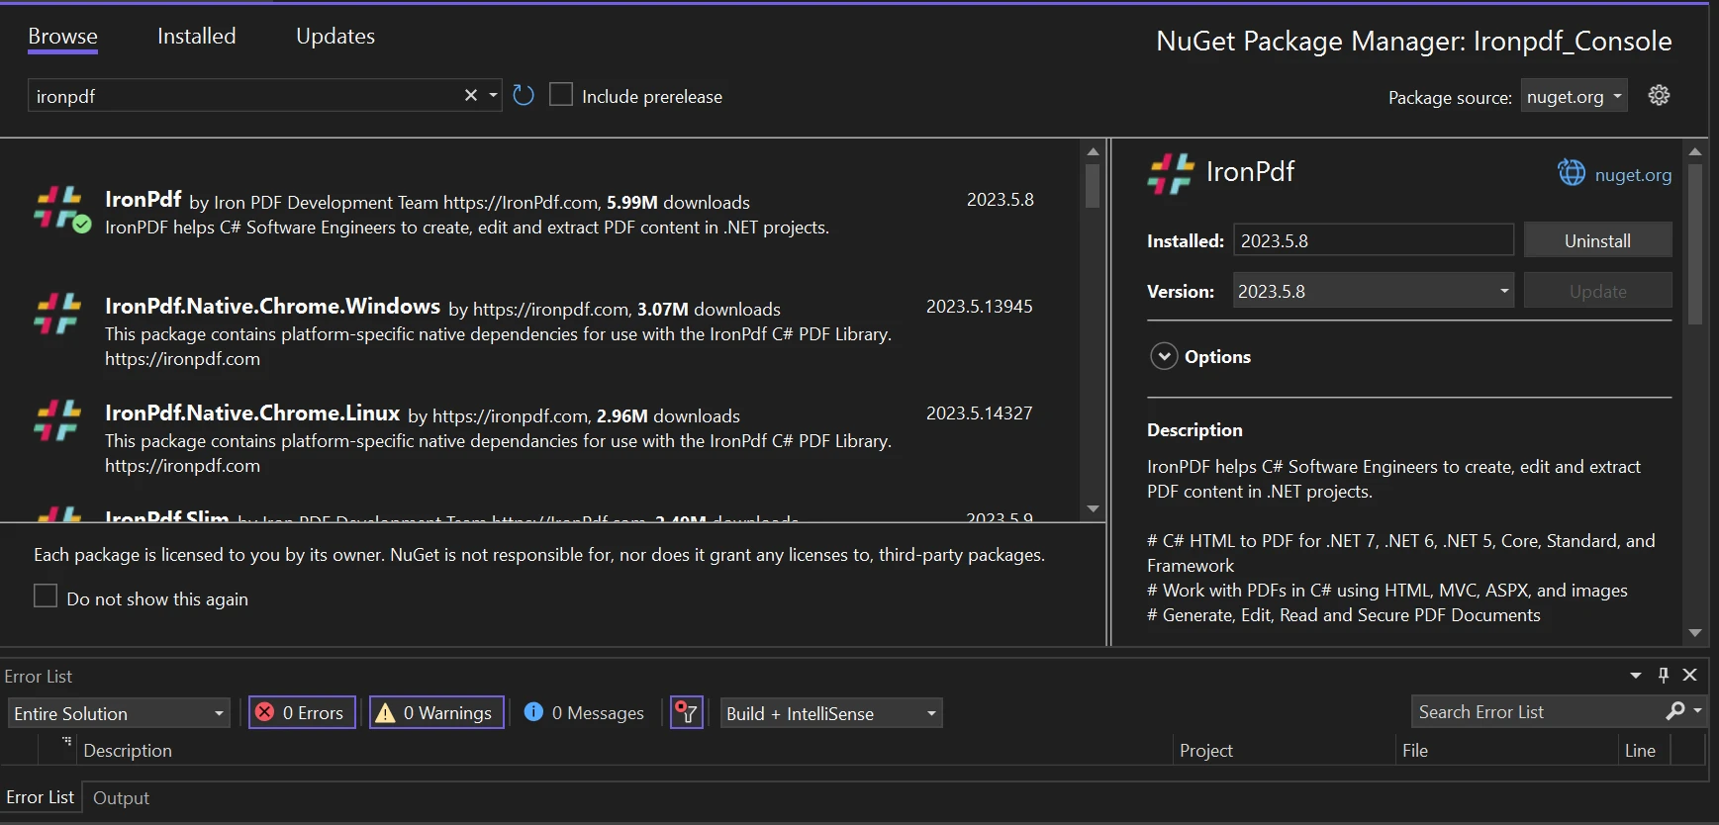Enable the Include prerelease checkbox
Image resolution: width=1719 pixels, height=825 pixels.
pos(561,95)
